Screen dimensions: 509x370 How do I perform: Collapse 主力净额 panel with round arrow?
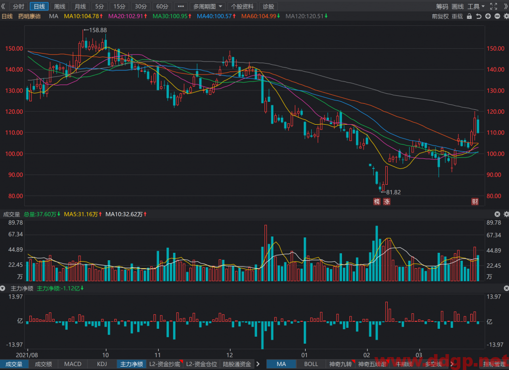[3, 288]
